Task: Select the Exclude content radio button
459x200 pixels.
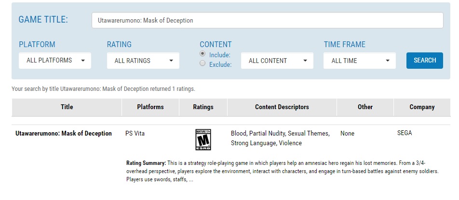Action: [x=202, y=63]
